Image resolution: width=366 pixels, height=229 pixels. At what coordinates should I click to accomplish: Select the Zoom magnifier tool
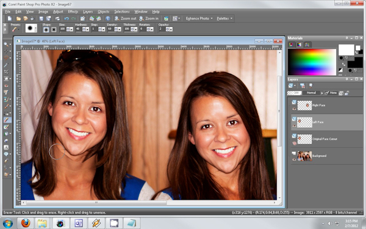(6, 44)
